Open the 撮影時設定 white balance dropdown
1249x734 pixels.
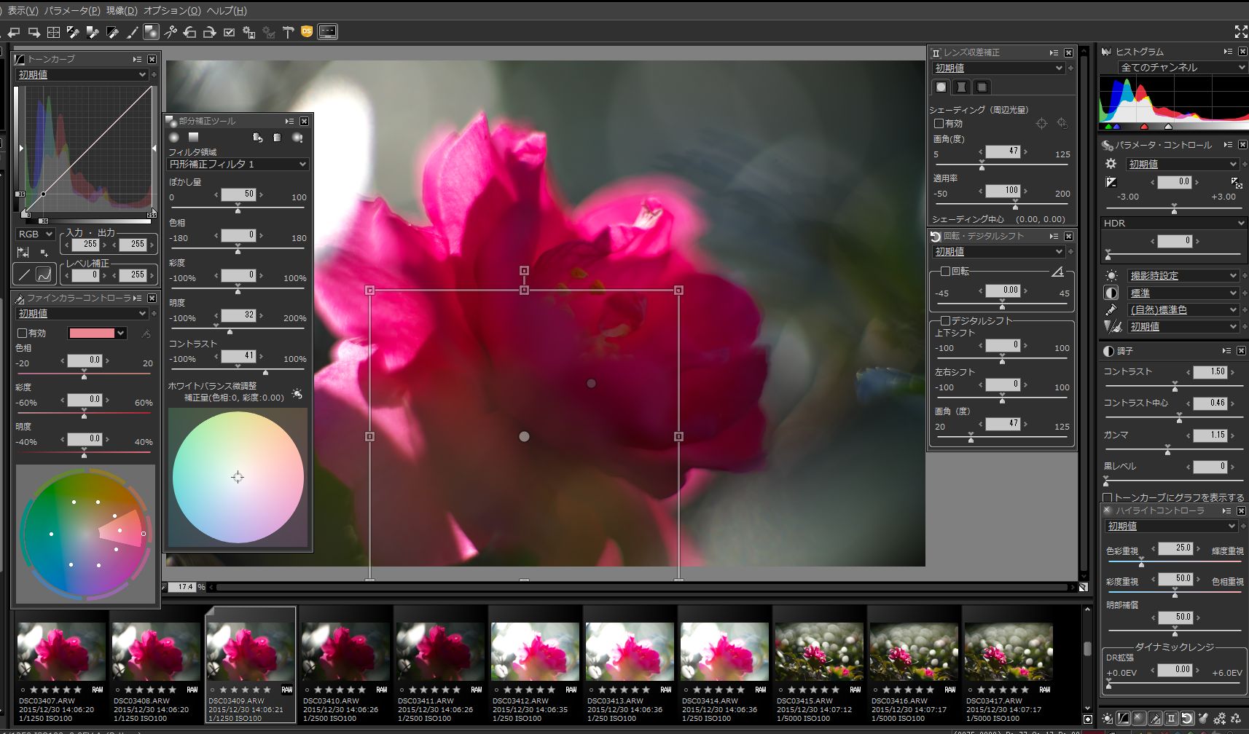[x=1182, y=276]
